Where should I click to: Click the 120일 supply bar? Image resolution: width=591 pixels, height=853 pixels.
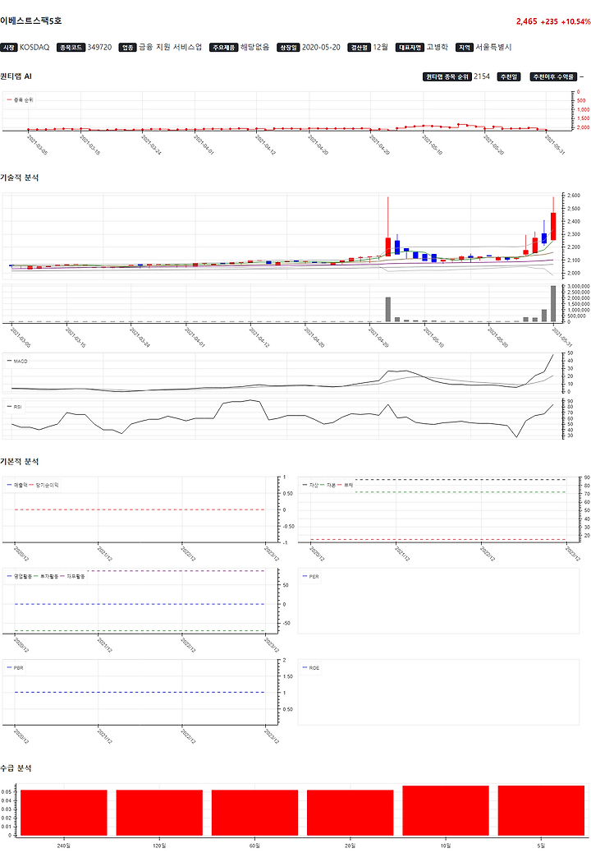(159, 813)
